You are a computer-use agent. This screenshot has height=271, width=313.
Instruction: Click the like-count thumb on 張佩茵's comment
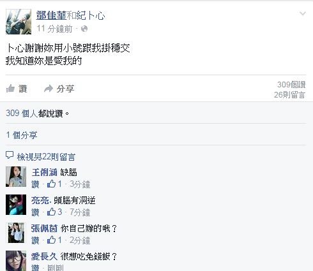[x=51, y=240]
